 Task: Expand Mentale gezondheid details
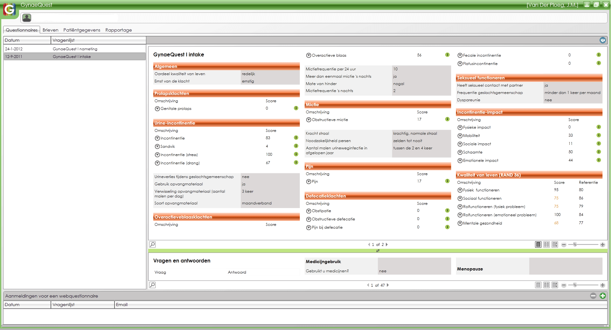click(460, 223)
